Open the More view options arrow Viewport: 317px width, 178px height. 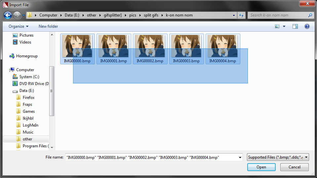284,26
